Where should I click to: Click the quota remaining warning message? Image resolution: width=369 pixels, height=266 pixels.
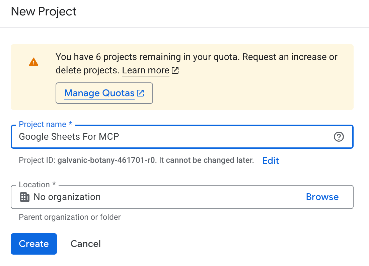pyautogui.click(x=197, y=64)
